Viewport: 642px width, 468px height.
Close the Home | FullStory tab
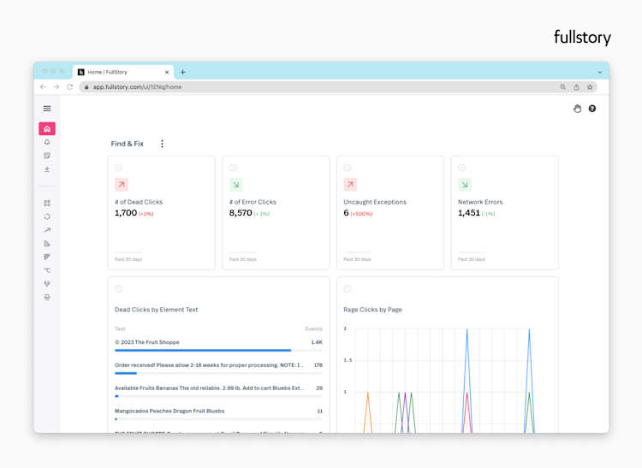167,72
